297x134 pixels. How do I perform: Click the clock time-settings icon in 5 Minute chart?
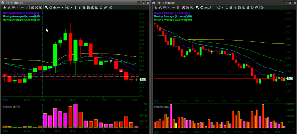tap(68, 7)
